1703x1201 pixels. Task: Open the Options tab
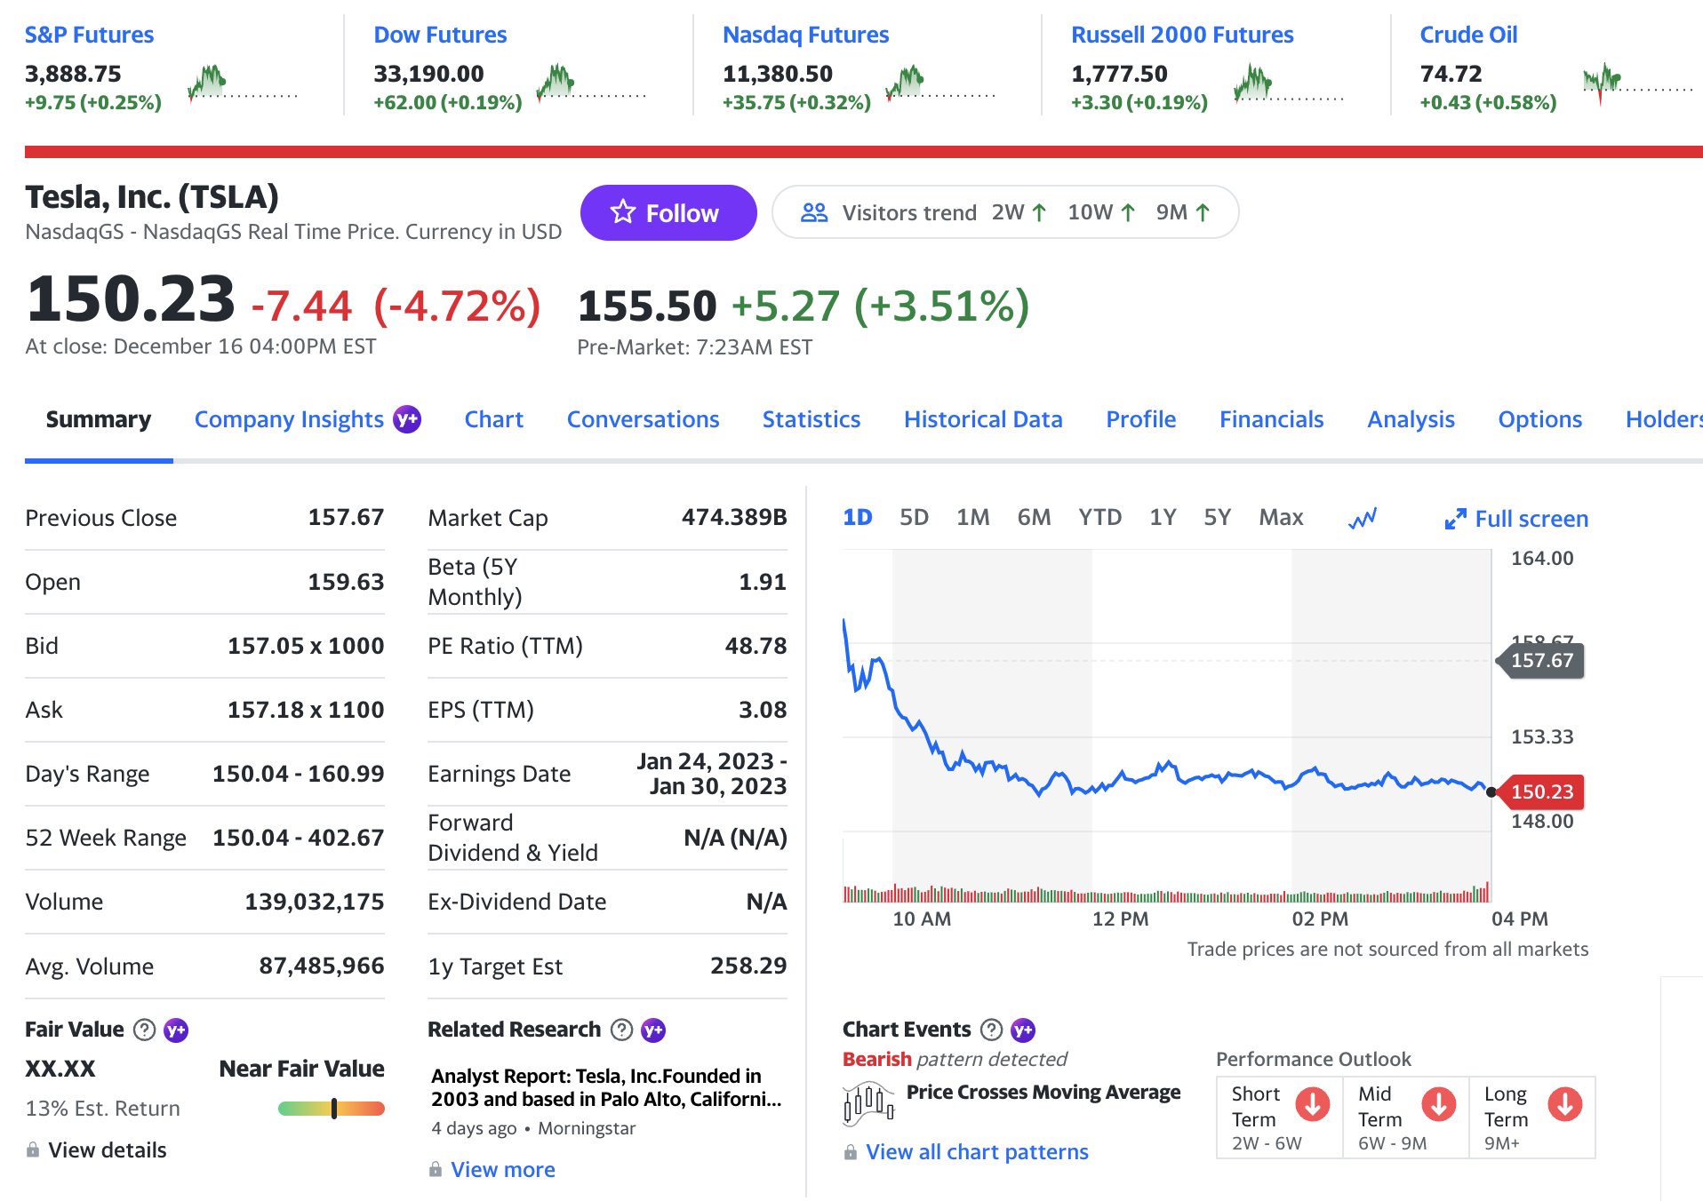click(1539, 419)
